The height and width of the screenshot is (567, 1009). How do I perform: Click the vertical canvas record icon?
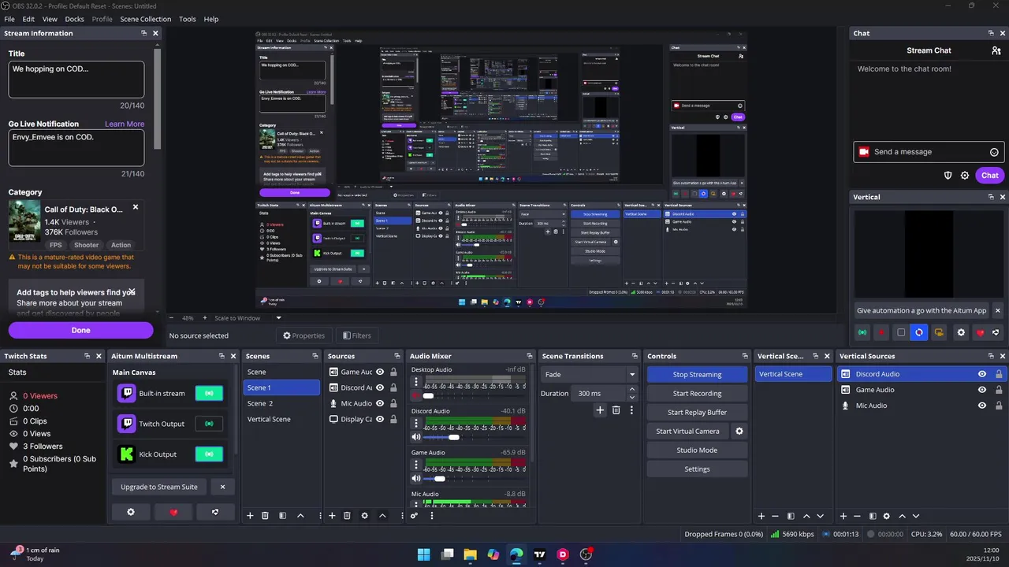(x=881, y=332)
